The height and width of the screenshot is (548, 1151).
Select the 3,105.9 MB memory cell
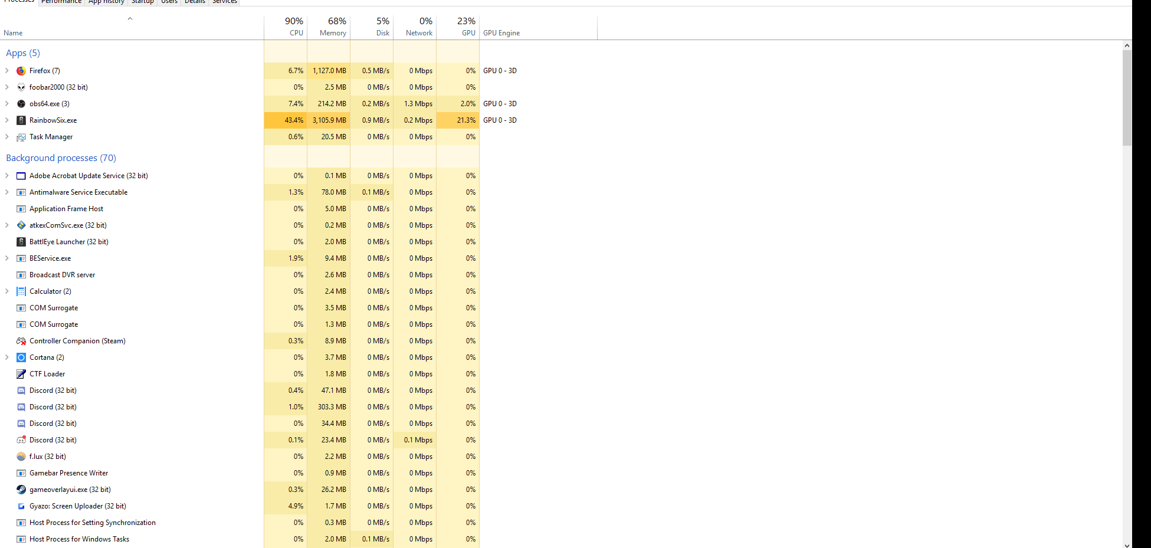(x=329, y=120)
